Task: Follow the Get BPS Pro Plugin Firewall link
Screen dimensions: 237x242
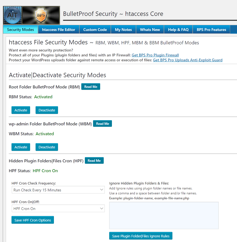Action: [155, 55]
